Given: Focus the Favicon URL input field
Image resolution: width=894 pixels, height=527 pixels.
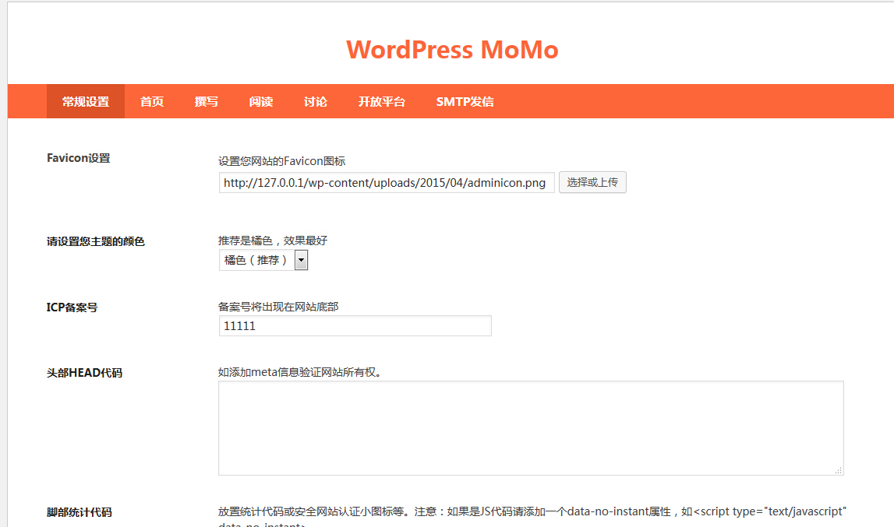Looking at the screenshot, I should point(387,182).
